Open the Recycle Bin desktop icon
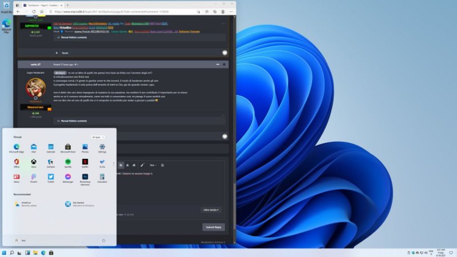This screenshot has width=457, height=257. click(6, 7)
